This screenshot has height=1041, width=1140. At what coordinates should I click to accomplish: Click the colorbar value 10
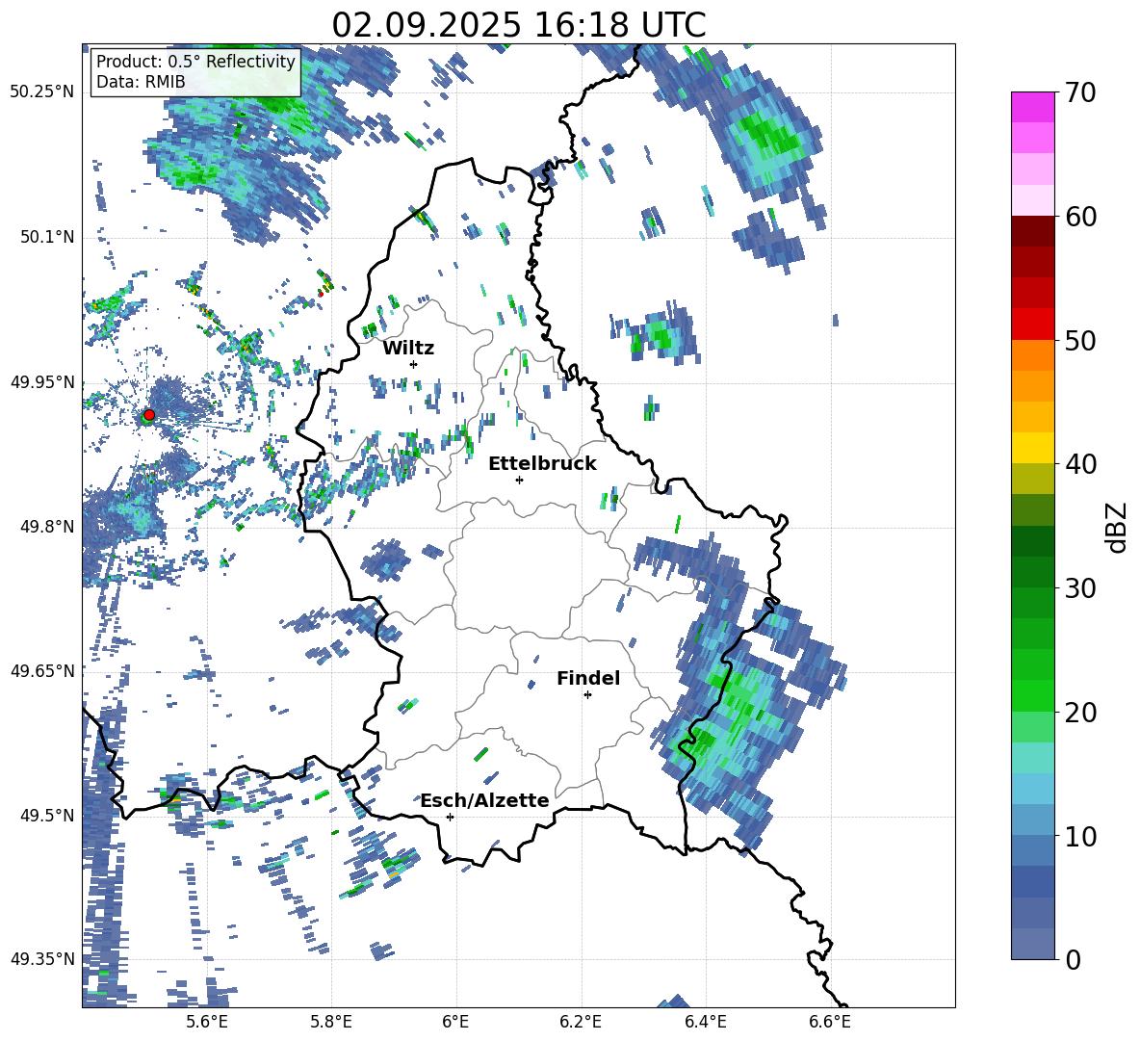tap(1079, 836)
